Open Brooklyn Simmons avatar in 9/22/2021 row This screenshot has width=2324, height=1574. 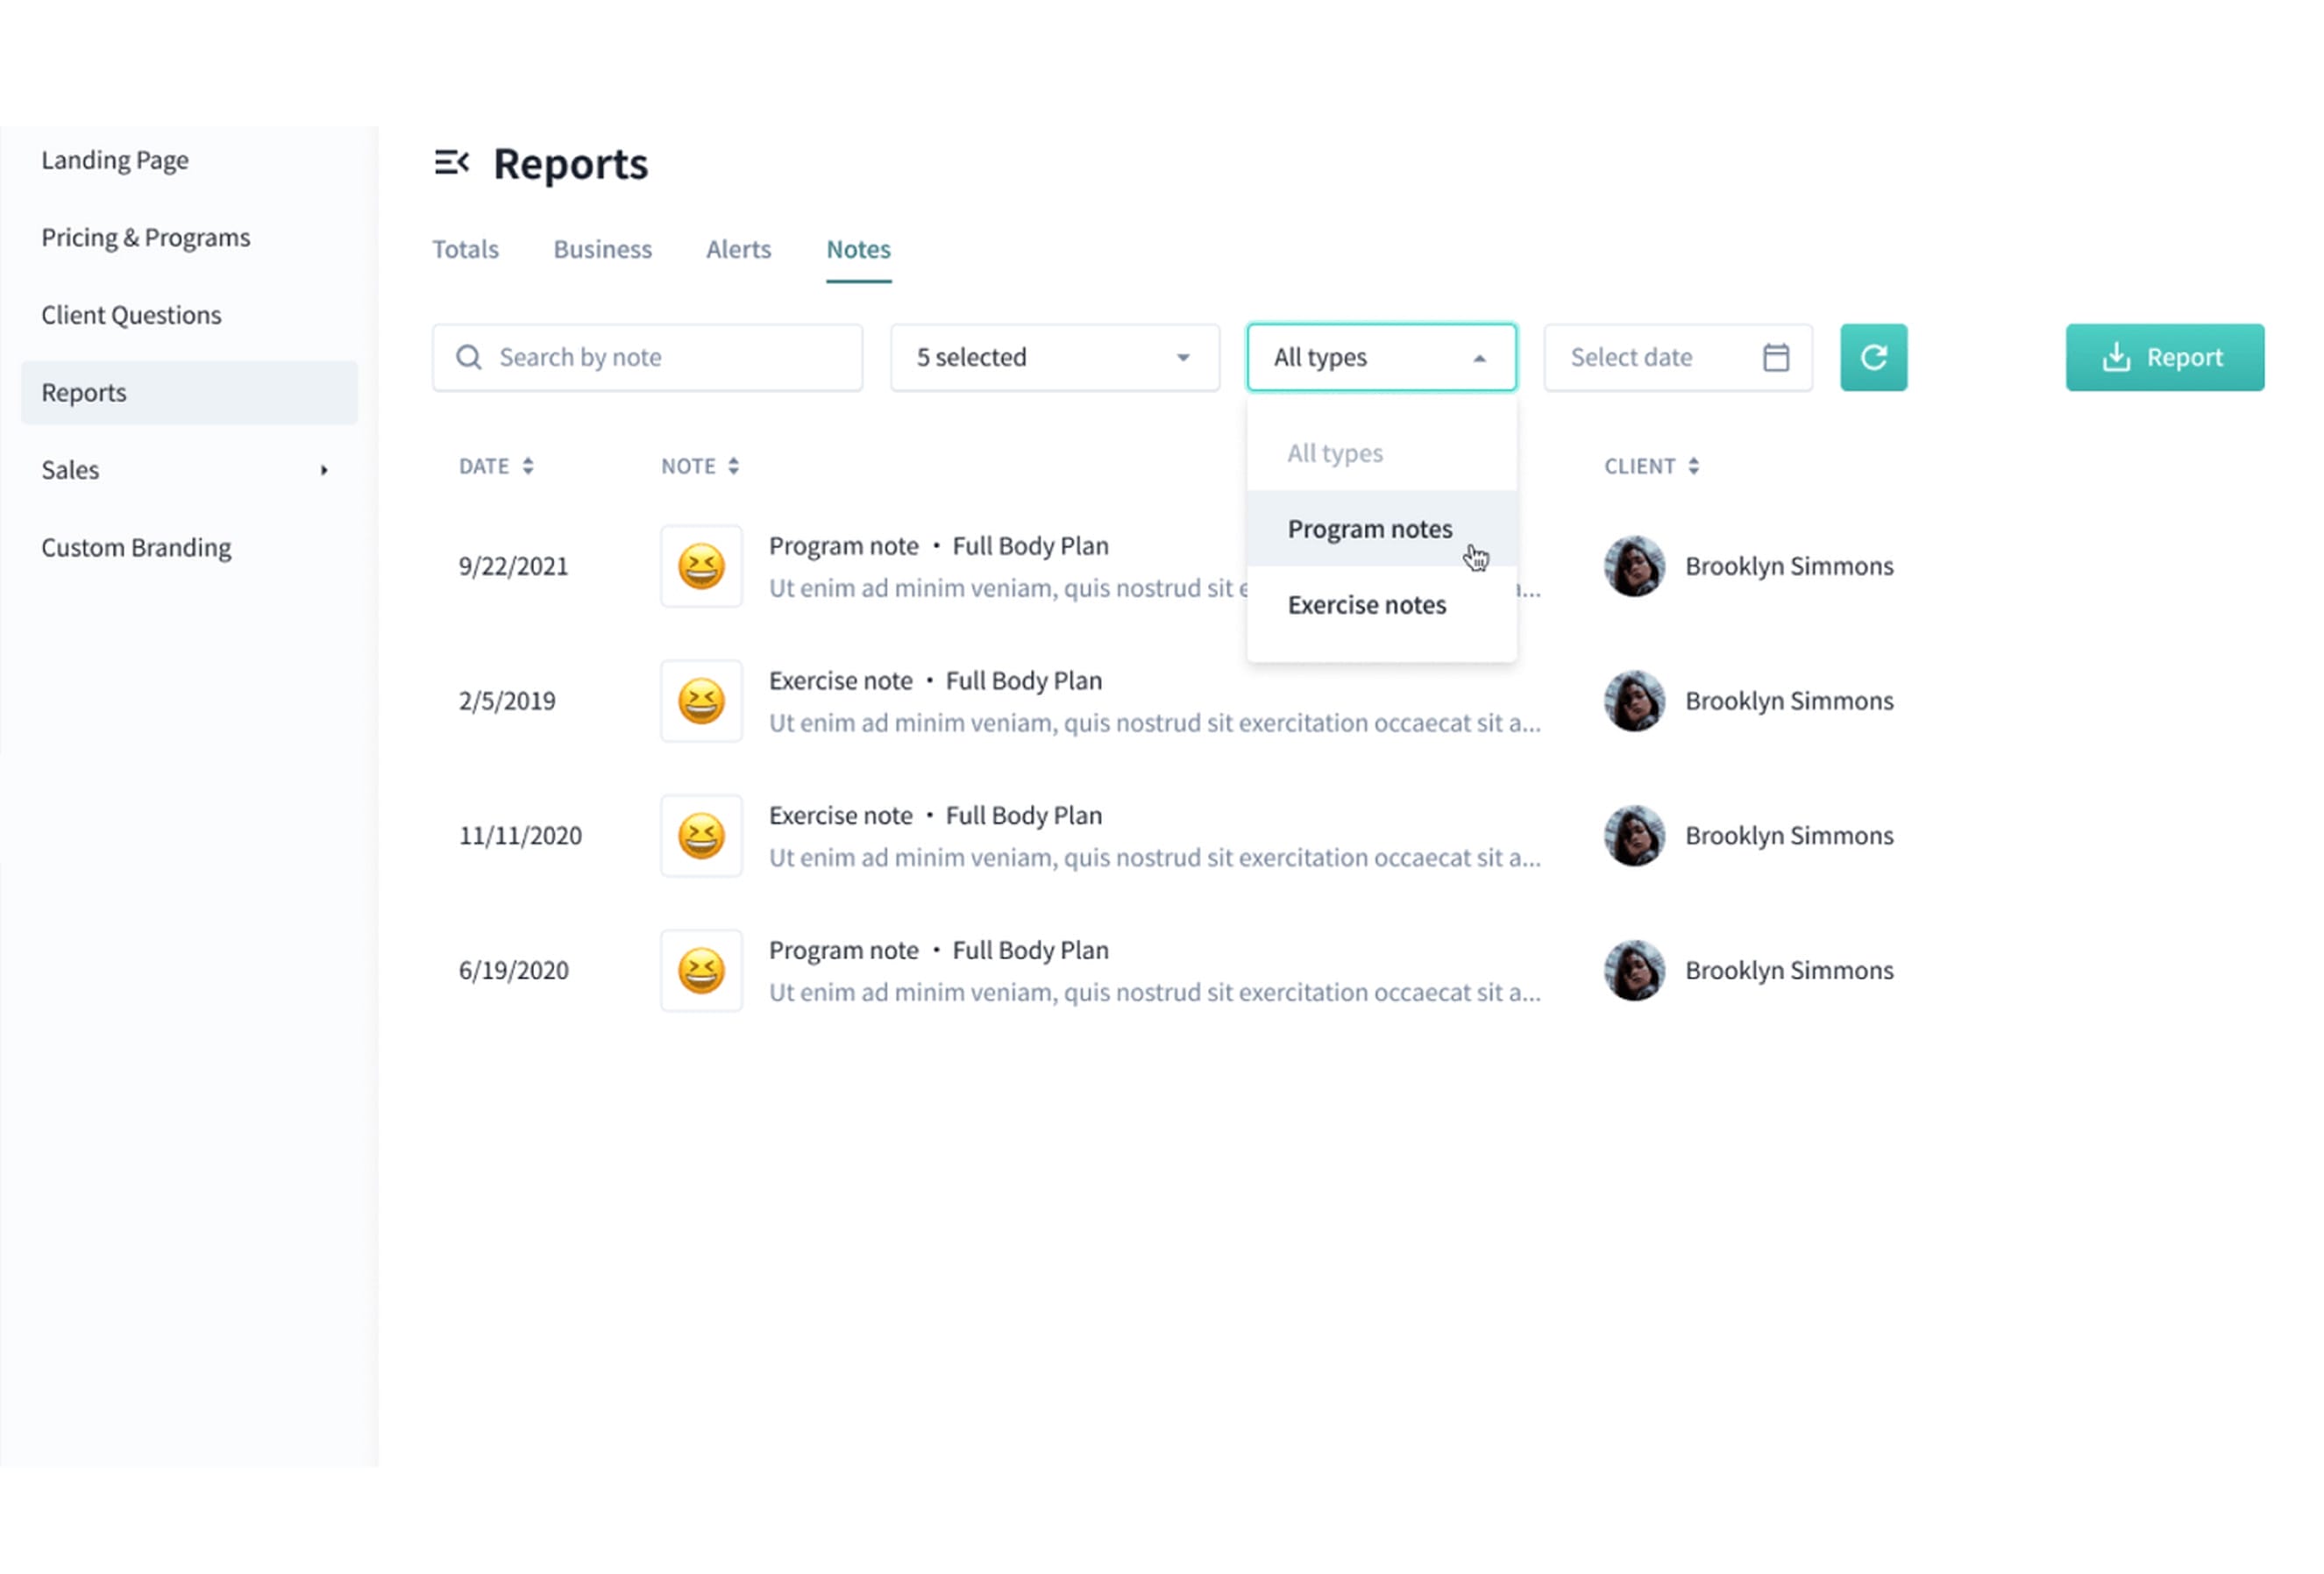tap(1634, 566)
